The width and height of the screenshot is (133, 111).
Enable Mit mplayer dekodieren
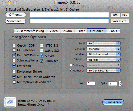click(x=14, y=82)
